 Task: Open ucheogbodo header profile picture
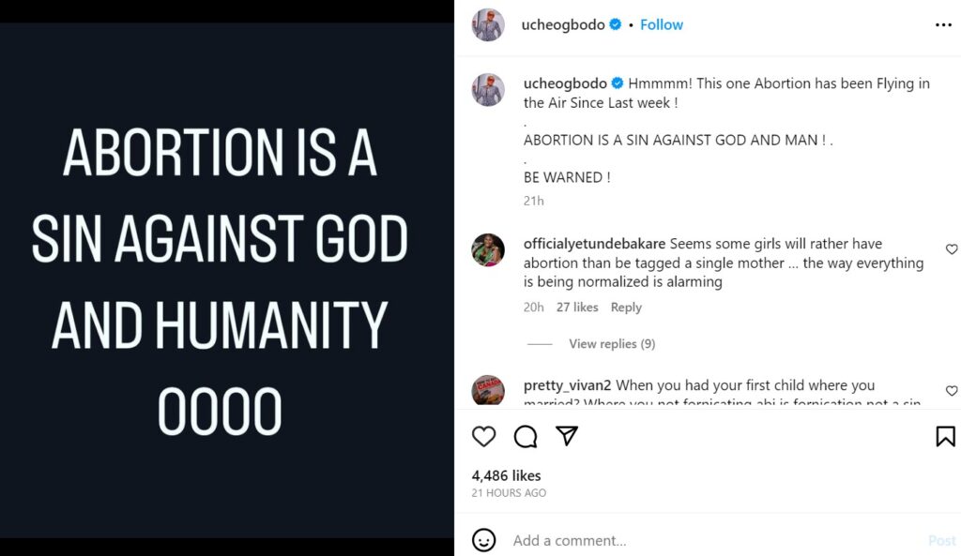(488, 25)
